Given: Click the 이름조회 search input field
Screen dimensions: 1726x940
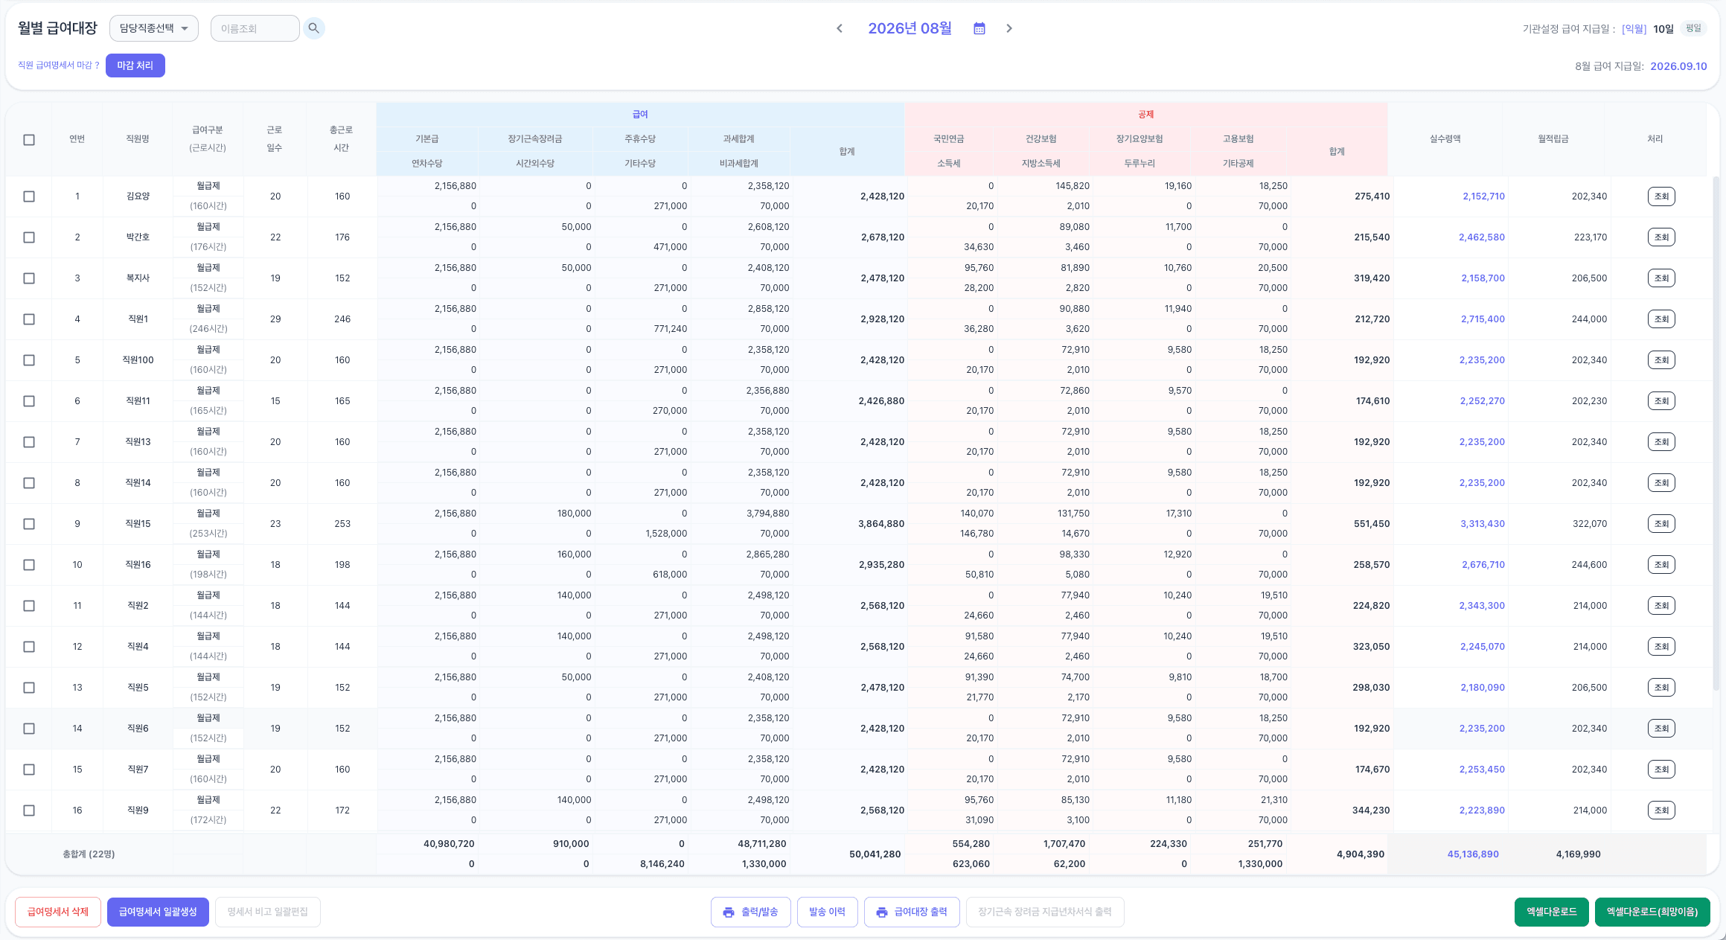Looking at the screenshot, I should (255, 28).
